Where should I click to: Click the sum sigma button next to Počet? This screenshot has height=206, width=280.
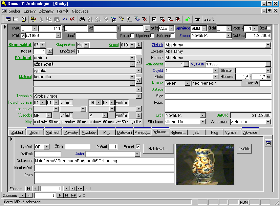(50, 52)
